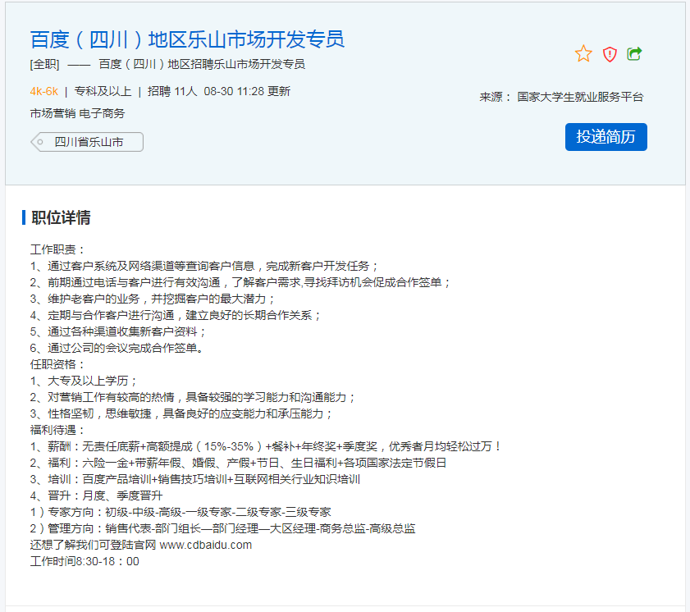
Task: Click the [全职] job type label
Action: pos(44,64)
